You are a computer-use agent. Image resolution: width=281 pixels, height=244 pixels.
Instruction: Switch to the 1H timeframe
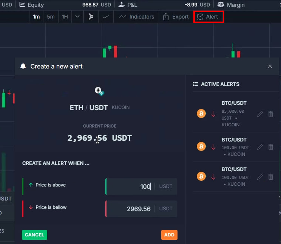[x=65, y=17]
